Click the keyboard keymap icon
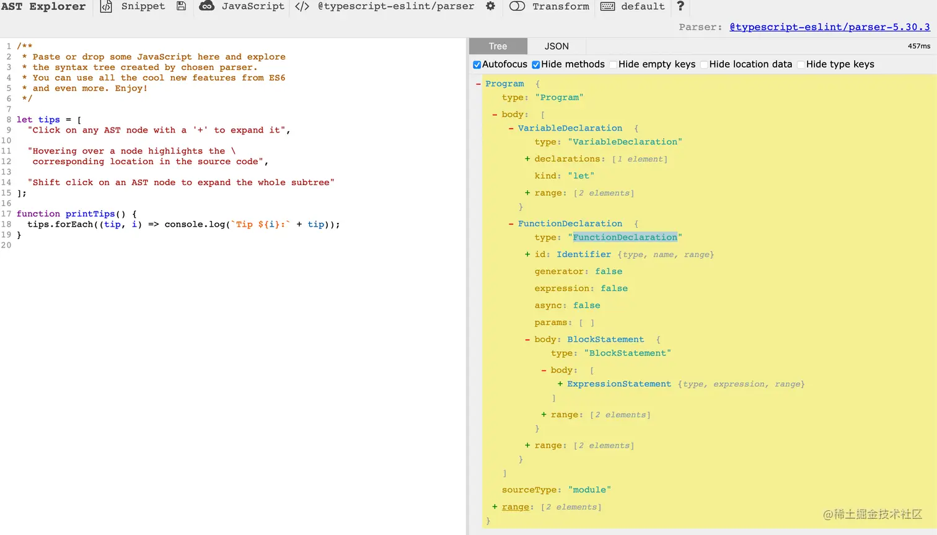 (x=608, y=6)
